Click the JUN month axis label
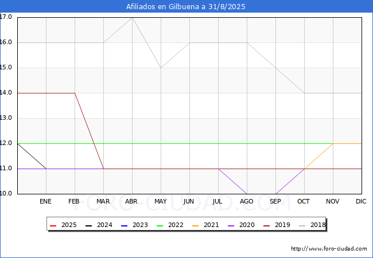Viewport: 373px width, 258px height. pos(189,201)
